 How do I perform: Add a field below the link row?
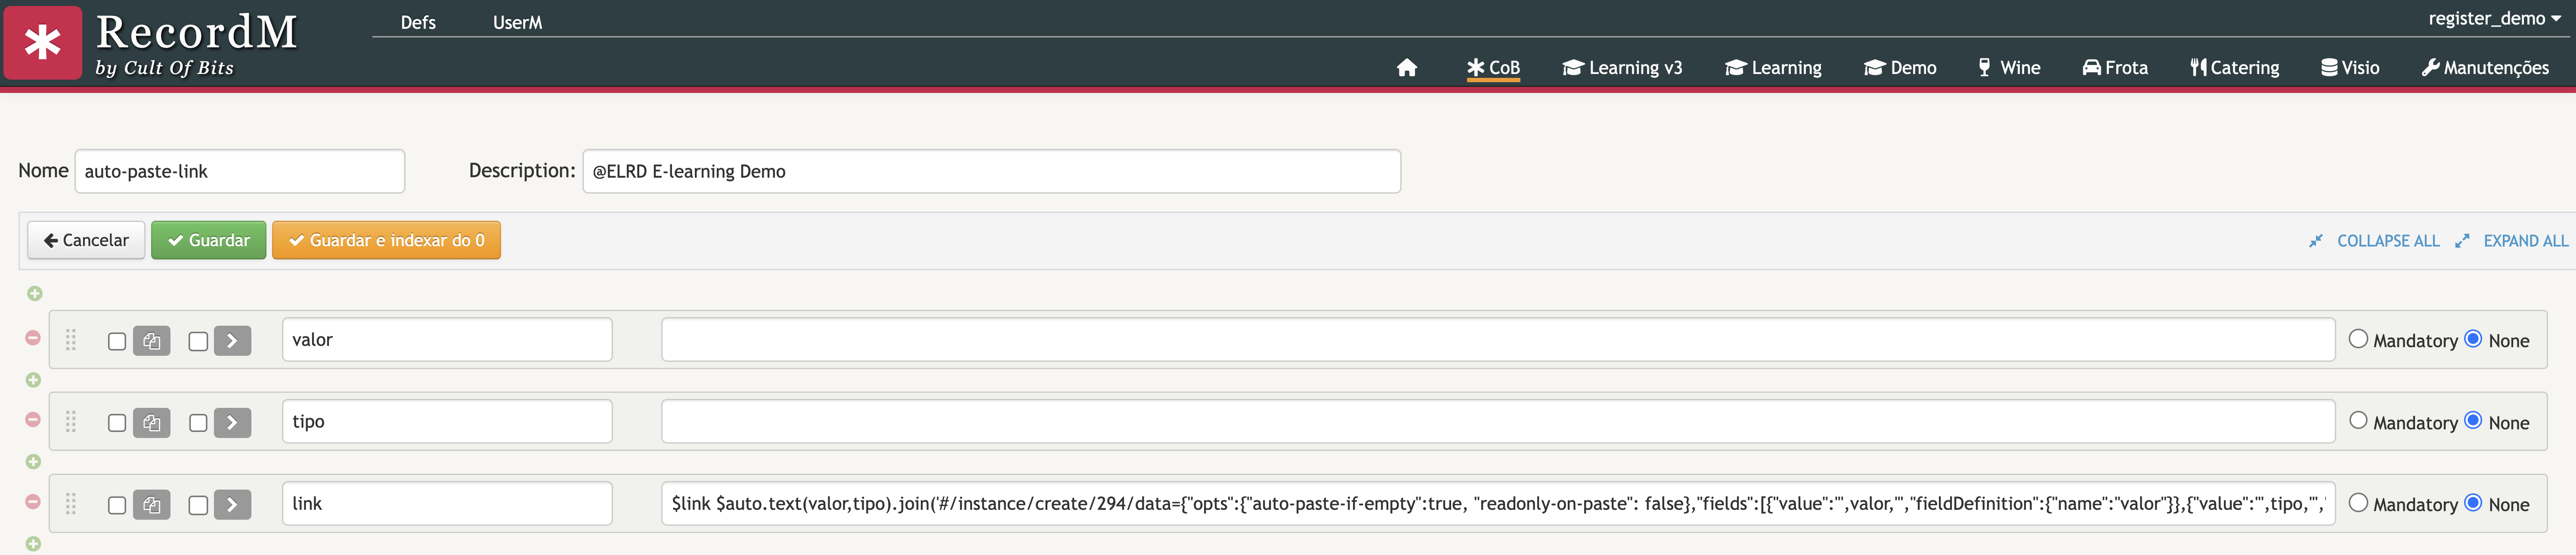[x=33, y=544]
